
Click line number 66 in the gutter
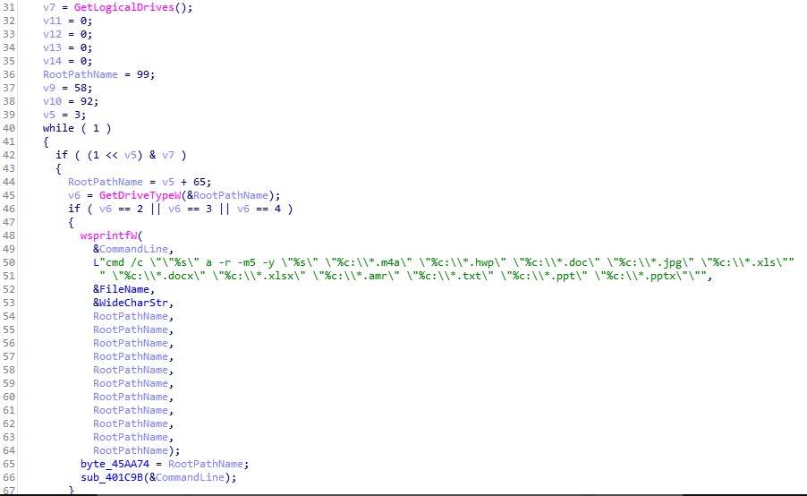pos(9,477)
